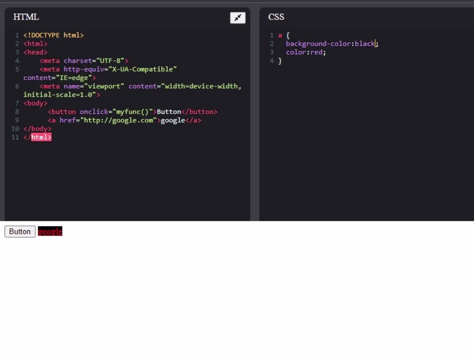
Task: Open the google link in the preview
Action: (x=50, y=231)
